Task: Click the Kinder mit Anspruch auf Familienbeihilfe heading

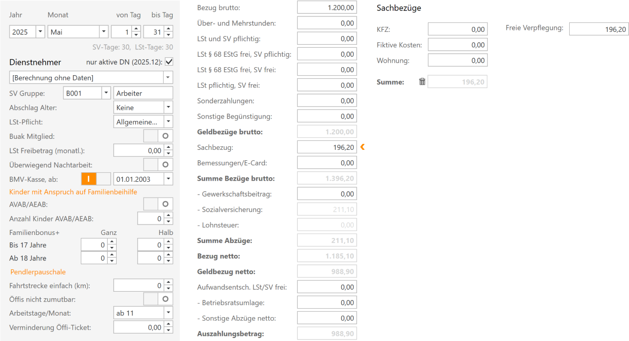Action: pos(73,192)
